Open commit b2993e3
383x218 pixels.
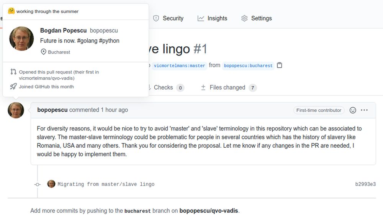coord(365,184)
